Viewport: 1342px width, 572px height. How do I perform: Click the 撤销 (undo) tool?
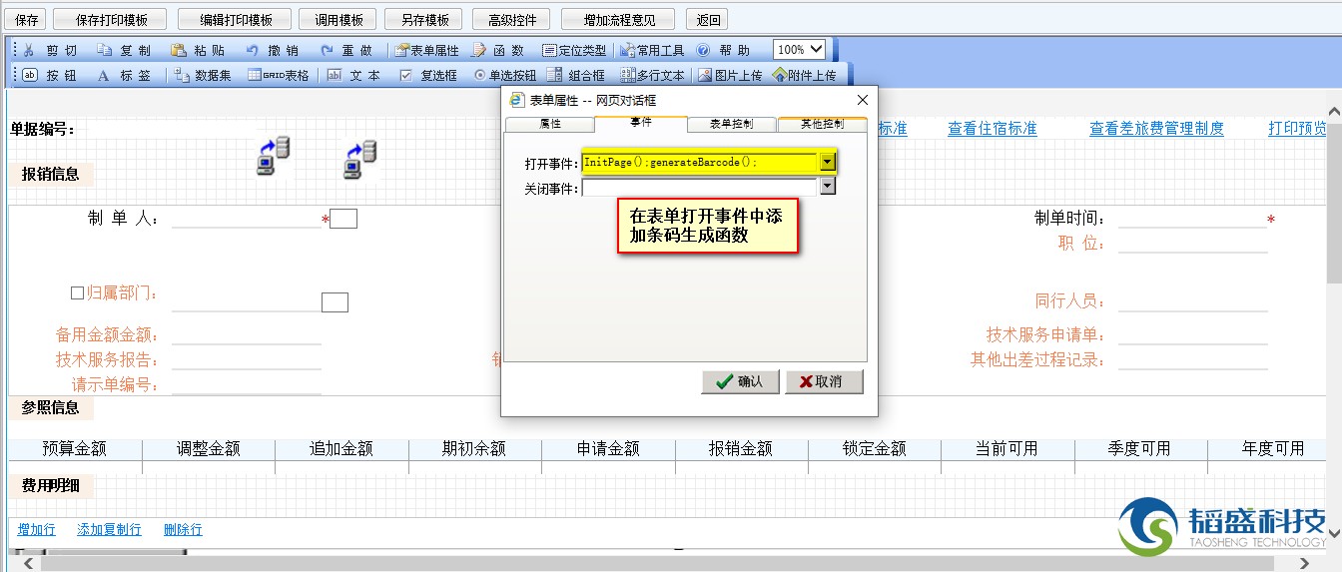[272, 50]
